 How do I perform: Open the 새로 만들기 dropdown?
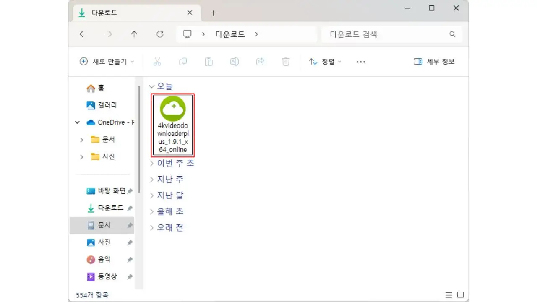point(107,62)
